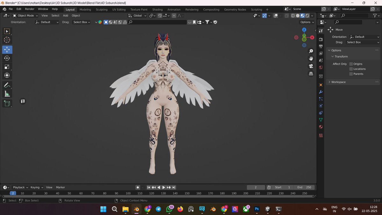Open the World properties tab
The height and width of the screenshot is (215, 382).
click(x=321, y=68)
